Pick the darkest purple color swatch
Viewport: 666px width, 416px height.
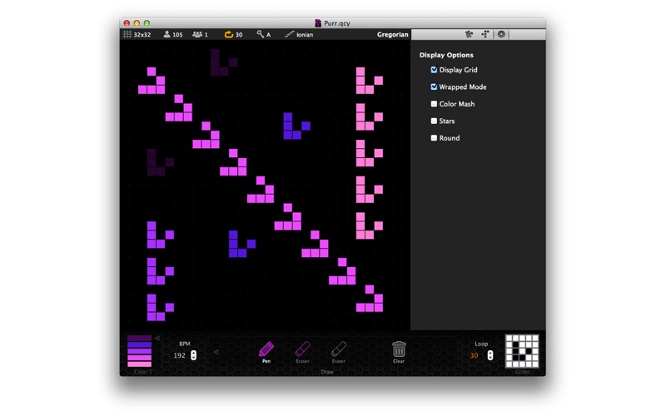pyautogui.click(x=139, y=339)
